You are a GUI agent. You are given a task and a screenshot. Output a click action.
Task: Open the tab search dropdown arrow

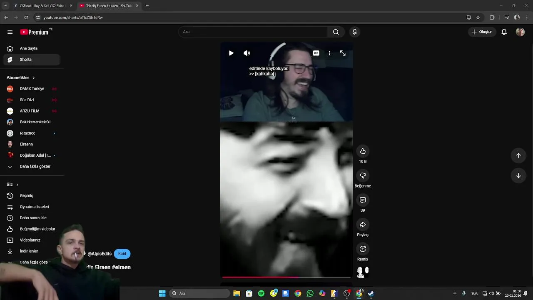pyautogui.click(x=5, y=6)
